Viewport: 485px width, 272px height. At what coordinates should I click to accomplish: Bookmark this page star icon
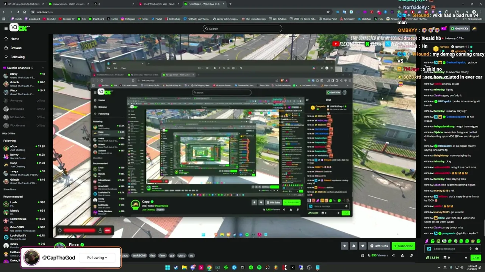(x=328, y=12)
